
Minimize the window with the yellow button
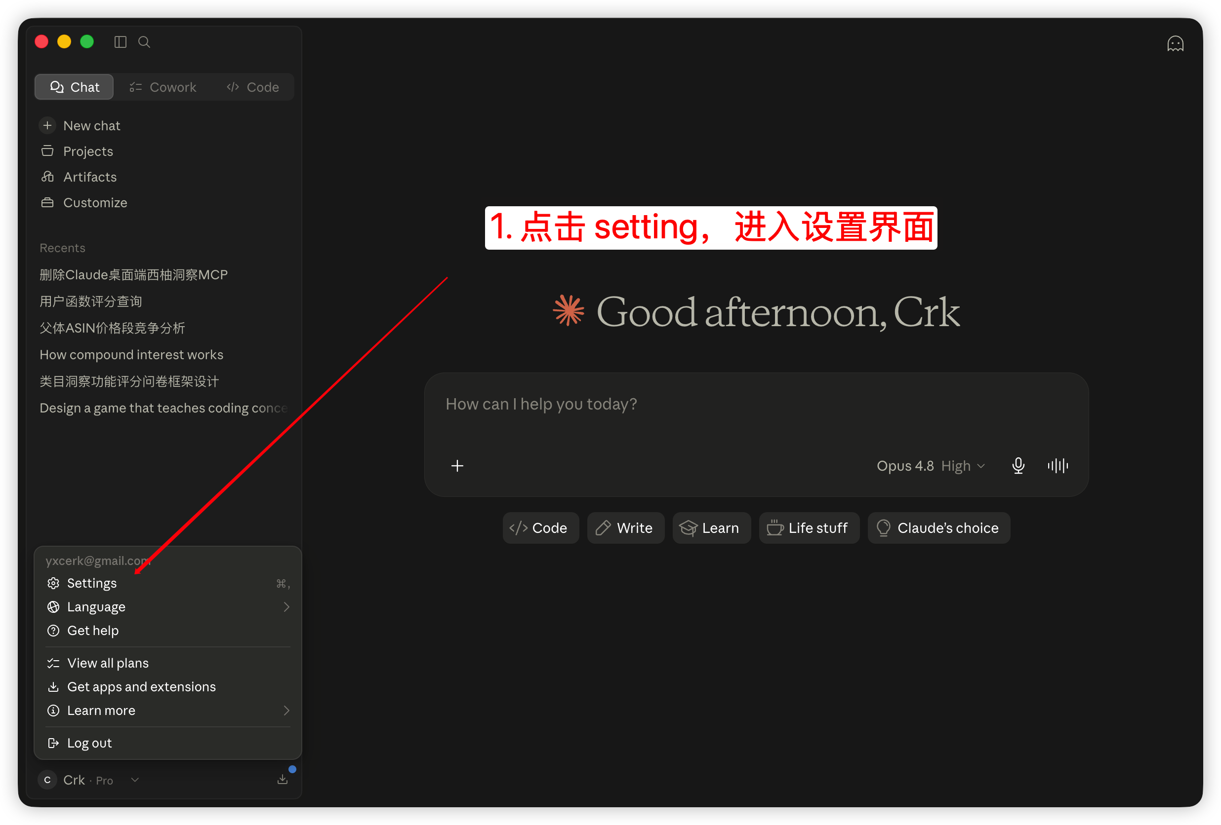click(64, 41)
